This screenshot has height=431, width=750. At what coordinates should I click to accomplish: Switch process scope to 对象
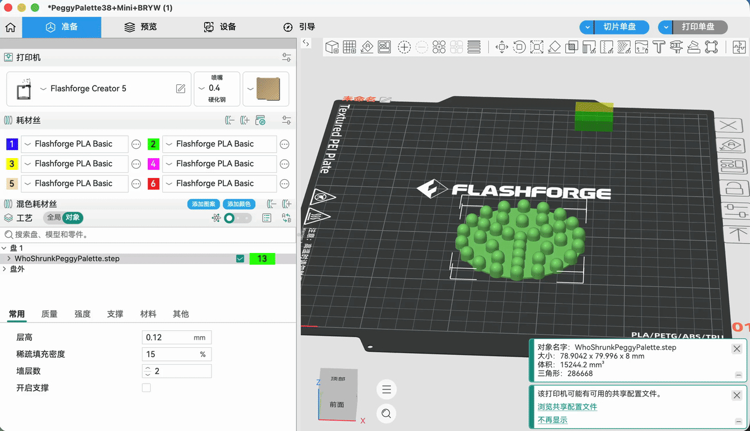(73, 218)
